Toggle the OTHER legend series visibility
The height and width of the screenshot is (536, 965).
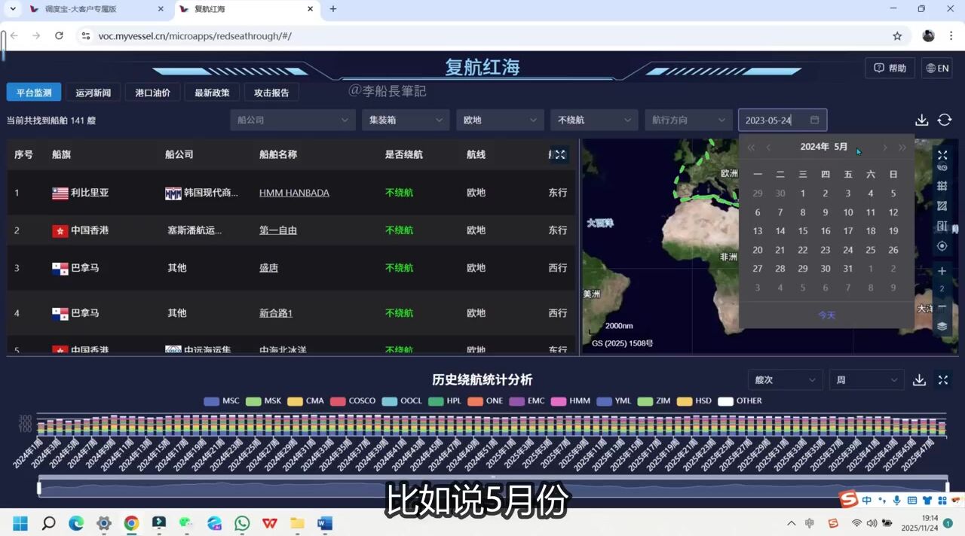tap(740, 401)
